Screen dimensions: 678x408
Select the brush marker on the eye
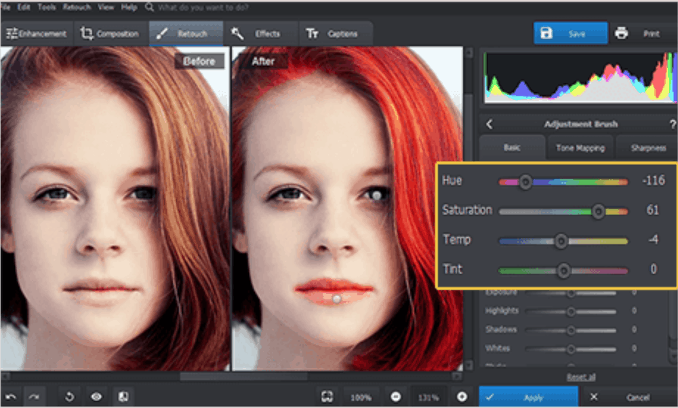pos(376,196)
